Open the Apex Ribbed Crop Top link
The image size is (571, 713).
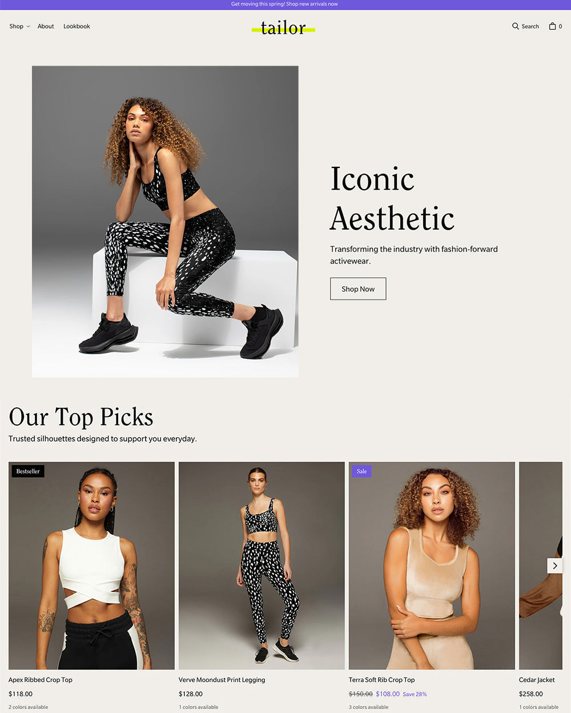coord(41,680)
